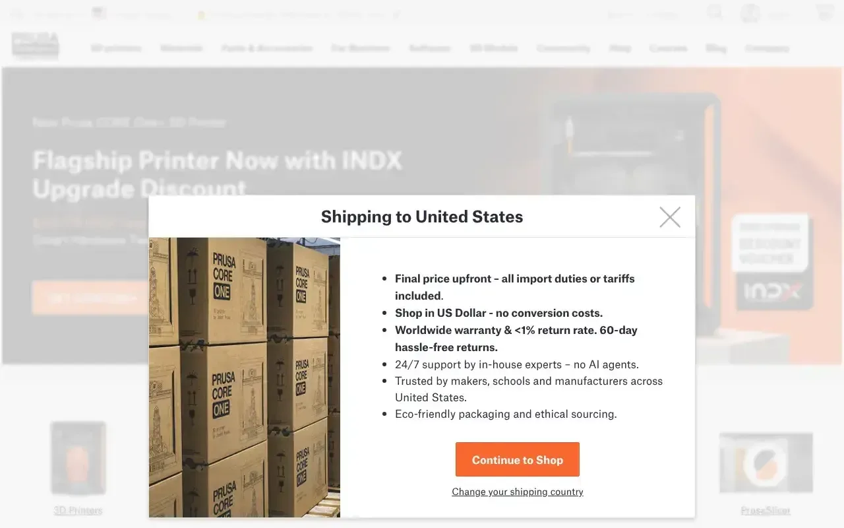Select For Business in the navigation
The width and height of the screenshot is (844, 528).
tap(361, 48)
